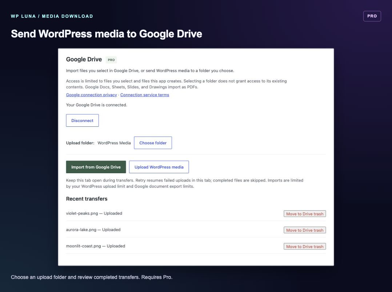Click 'Send WordPress media to Google Drive' title
This screenshot has width=392, height=292.
pos(107,34)
